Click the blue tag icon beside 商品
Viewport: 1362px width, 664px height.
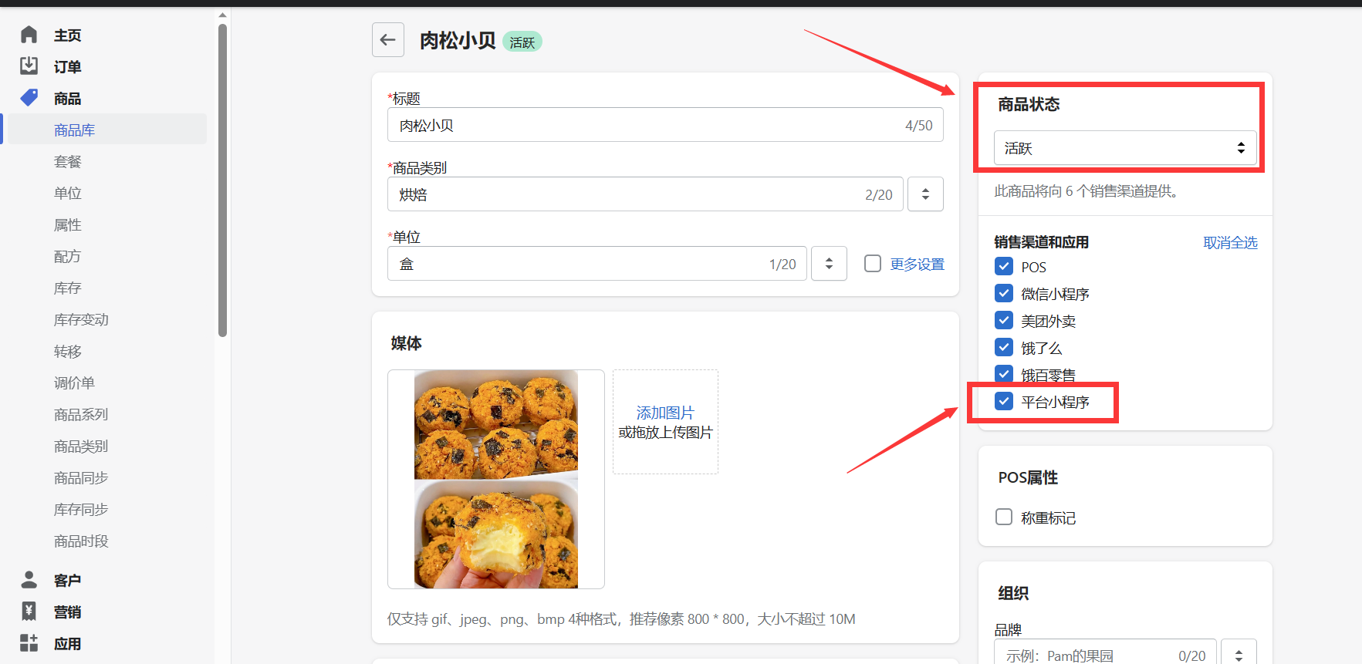(x=29, y=98)
